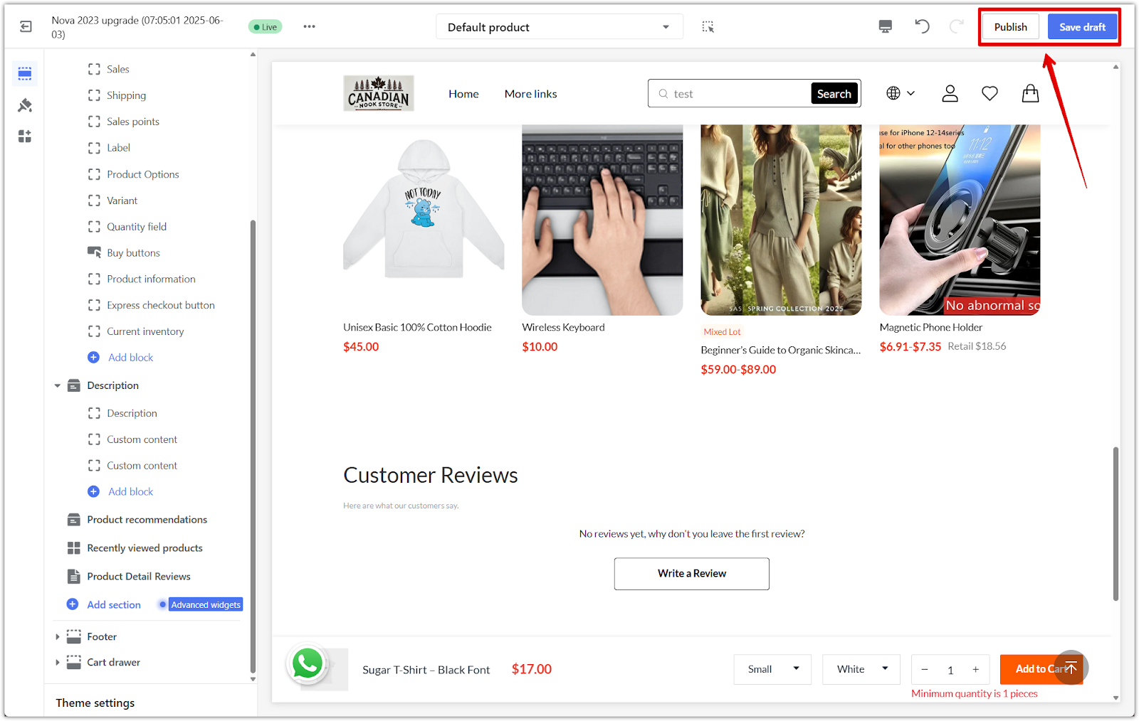The width and height of the screenshot is (1139, 721).
Task: Click Add block under Current inventory
Action: 130,358
